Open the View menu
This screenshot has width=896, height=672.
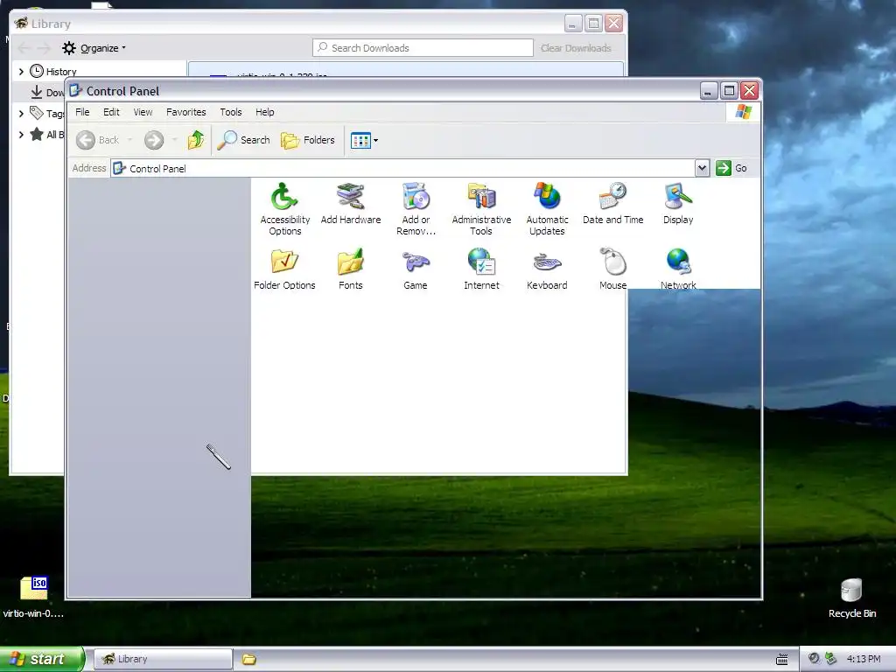[x=143, y=112]
